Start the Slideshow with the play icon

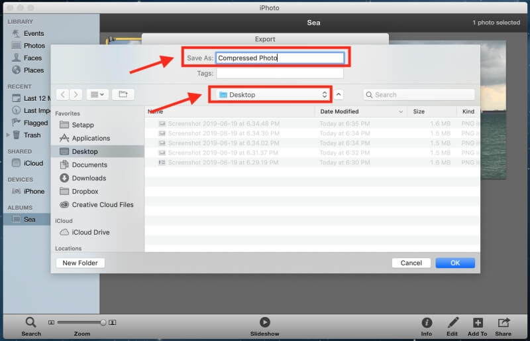[x=264, y=322]
